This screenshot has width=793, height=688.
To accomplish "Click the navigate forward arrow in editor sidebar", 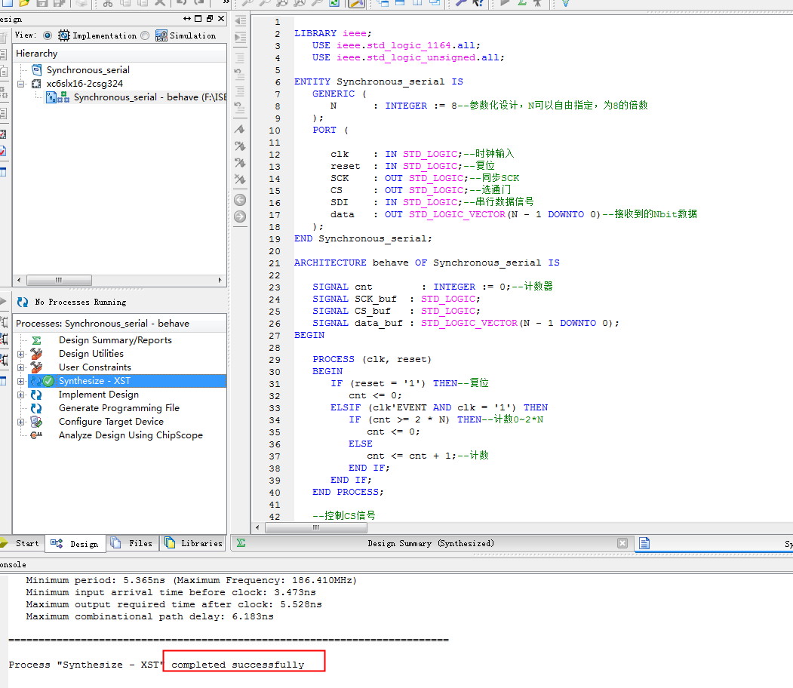I will click(x=240, y=217).
